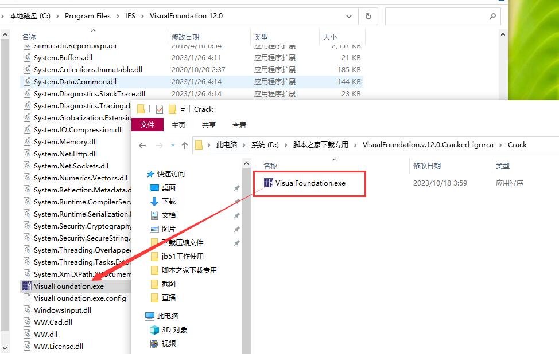559x354 pixels.
Task: Click the star icon beside 快速访问
Action: click(x=150, y=174)
